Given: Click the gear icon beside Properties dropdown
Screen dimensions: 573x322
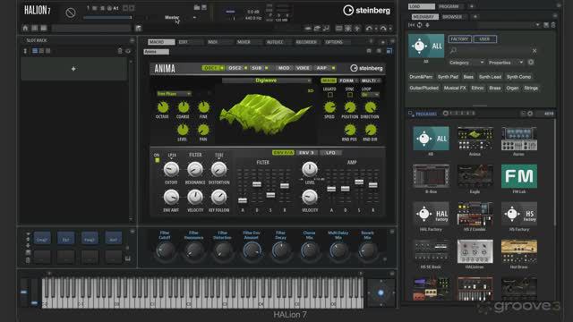Looking at the screenshot, I should [531, 63].
